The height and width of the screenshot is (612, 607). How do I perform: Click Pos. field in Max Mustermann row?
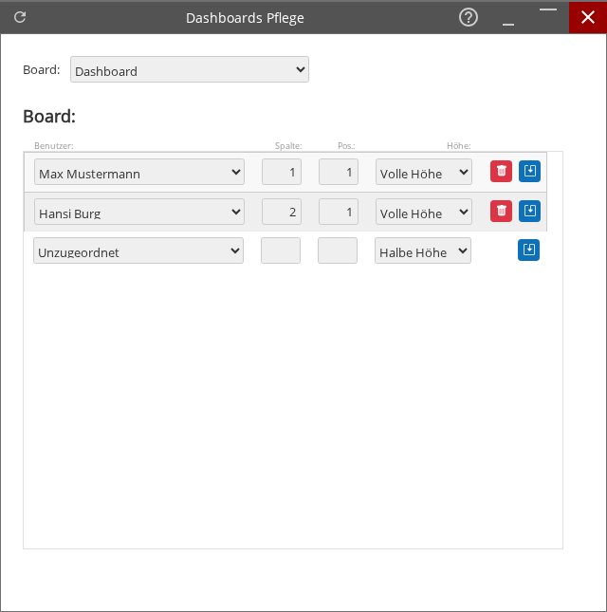[339, 173]
